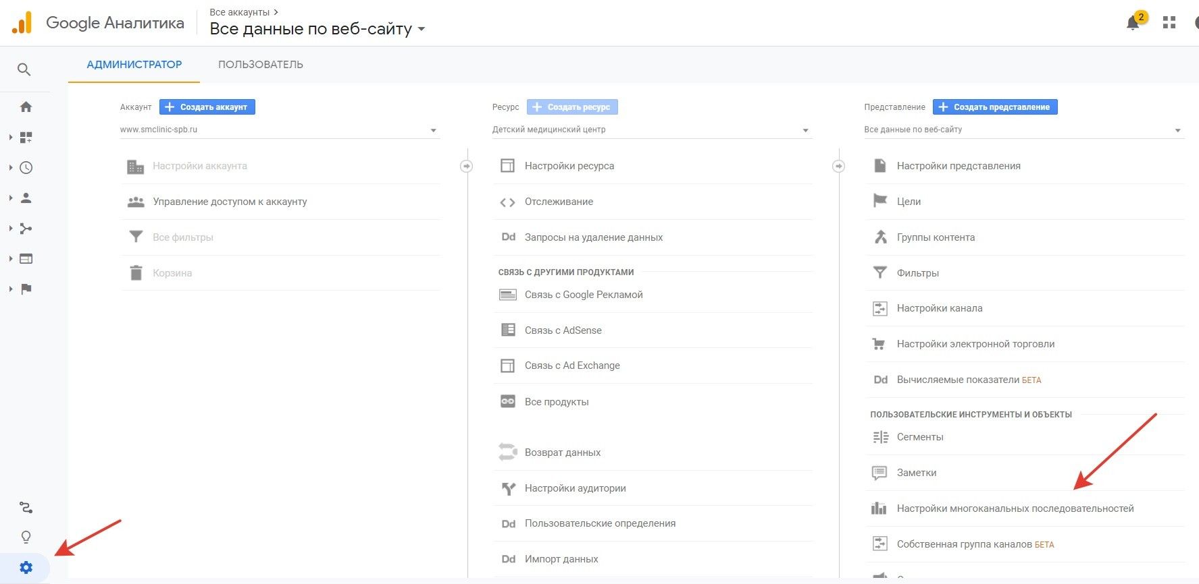Screen dimensions: 1199x584
Task: Expand the Acquisition section arrow in sidebar
Action: [10, 229]
